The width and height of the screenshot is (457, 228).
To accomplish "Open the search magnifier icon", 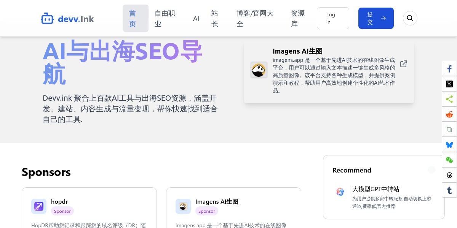I will click(x=410, y=18).
